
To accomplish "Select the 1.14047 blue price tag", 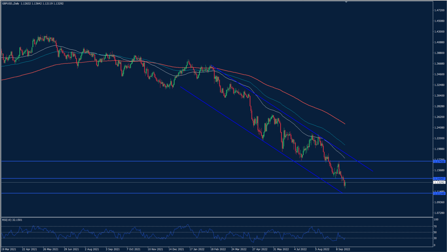I will [439, 179].
